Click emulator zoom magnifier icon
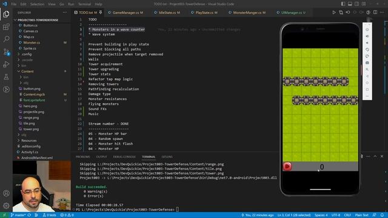The width and height of the screenshot is (388, 218). 367,70
